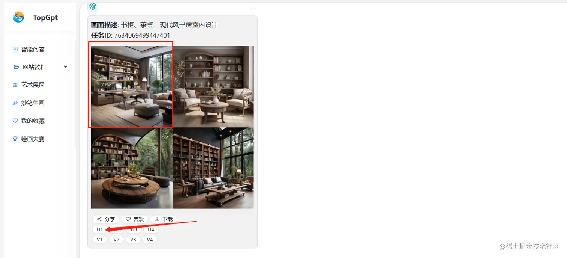Like the image with 喜欢 button
The width and height of the screenshot is (567, 258).
pos(134,219)
